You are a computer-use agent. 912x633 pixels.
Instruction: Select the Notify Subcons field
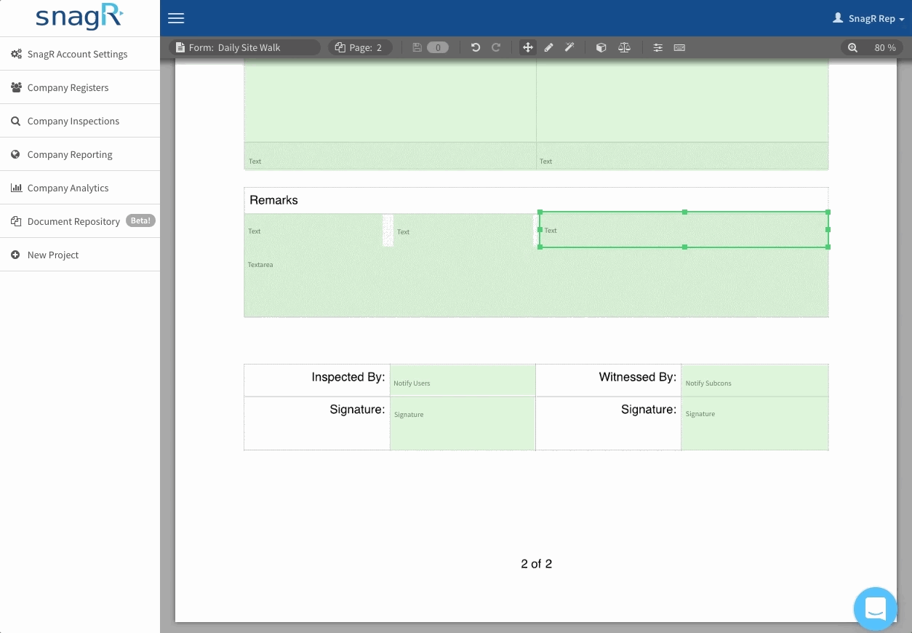(x=755, y=380)
